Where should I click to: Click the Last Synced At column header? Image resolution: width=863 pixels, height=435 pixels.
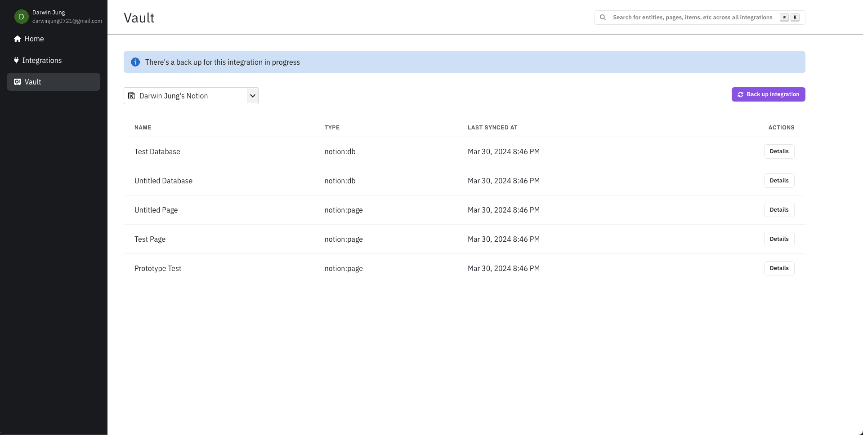pos(492,128)
